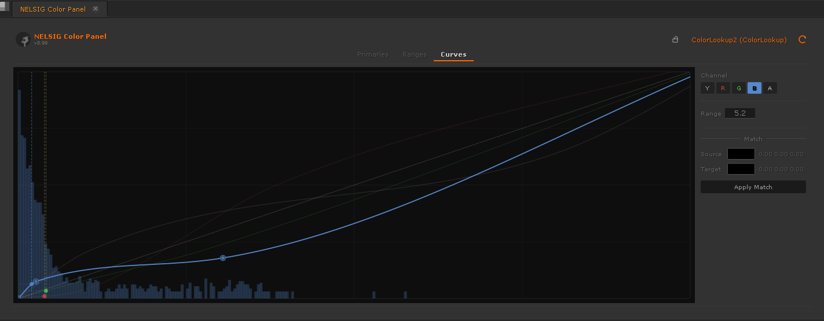Click the NELSIG Color Panel title text

point(70,36)
